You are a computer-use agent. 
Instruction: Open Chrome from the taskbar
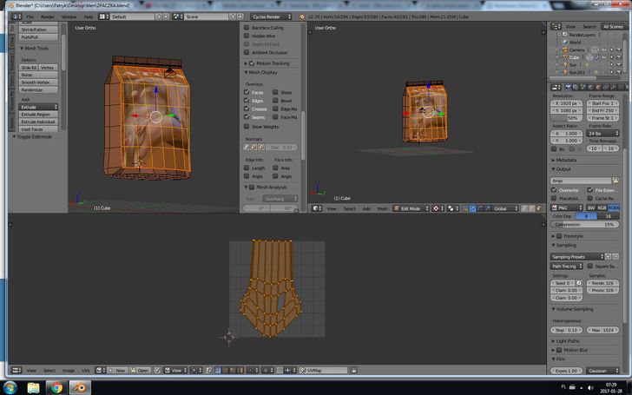(56, 388)
